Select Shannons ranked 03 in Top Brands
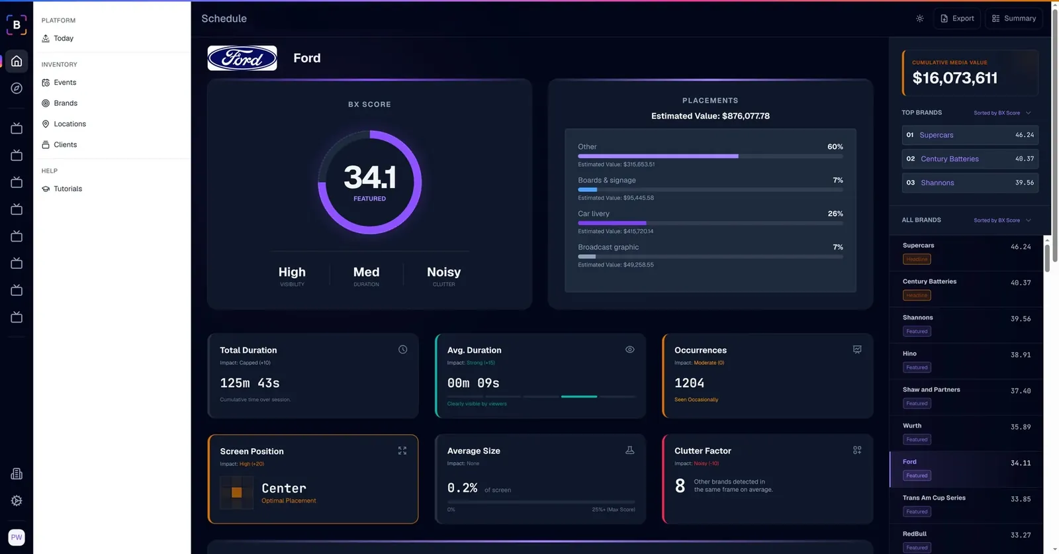The width and height of the screenshot is (1059, 554). click(970, 183)
